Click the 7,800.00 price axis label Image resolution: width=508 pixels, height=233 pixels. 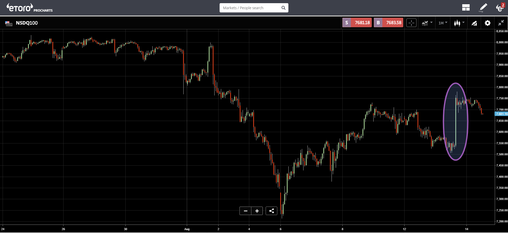(x=502, y=87)
